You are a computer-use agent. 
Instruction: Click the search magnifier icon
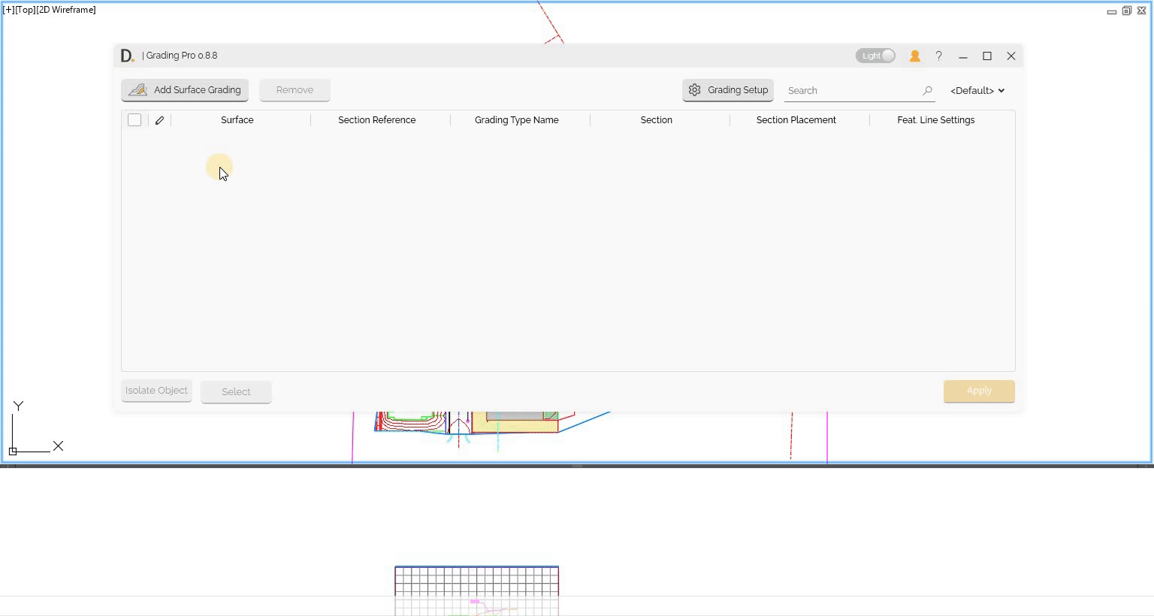[927, 90]
